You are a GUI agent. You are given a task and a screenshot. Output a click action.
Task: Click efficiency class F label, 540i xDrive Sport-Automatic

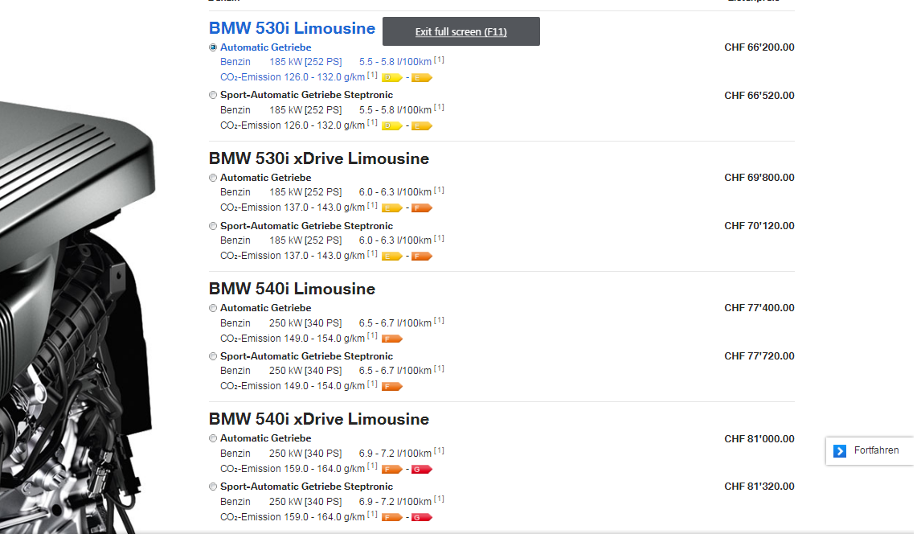coord(391,518)
